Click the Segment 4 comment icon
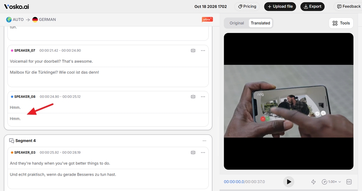 [x=12, y=141]
